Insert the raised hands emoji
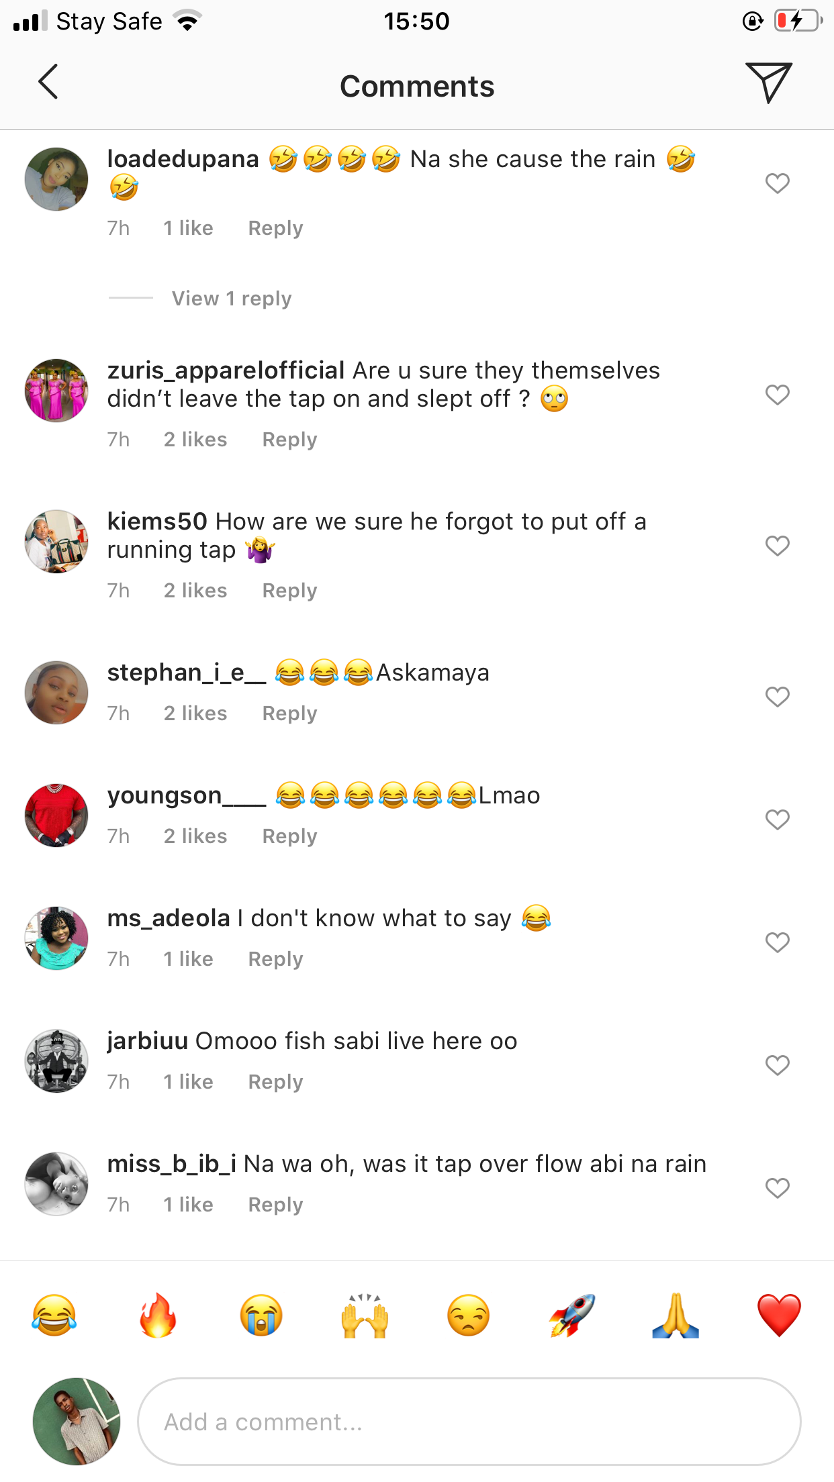 (365, 1316)
